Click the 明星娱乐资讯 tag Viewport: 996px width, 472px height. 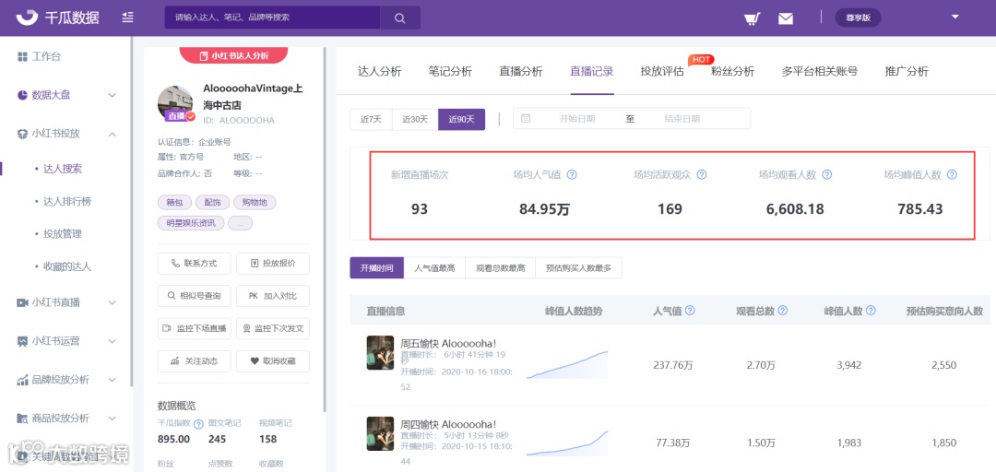(x=191, y=223)
